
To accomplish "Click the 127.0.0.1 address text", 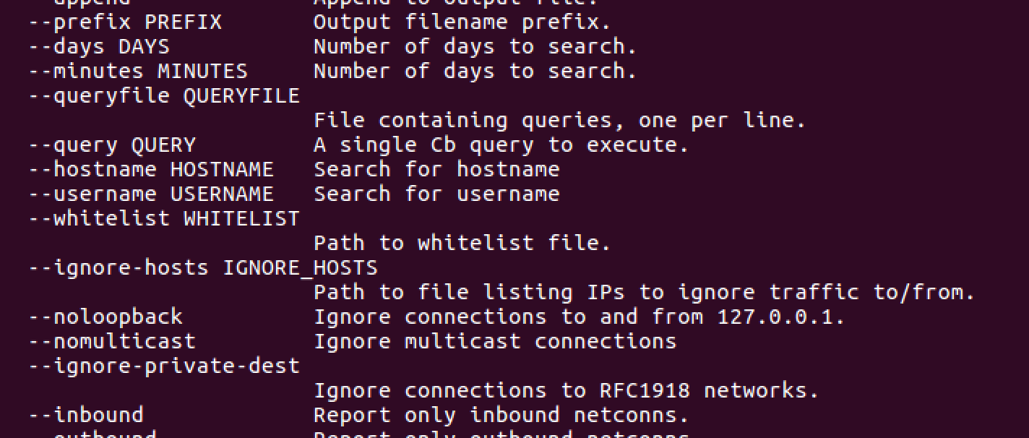I will [x=780, y=317].
